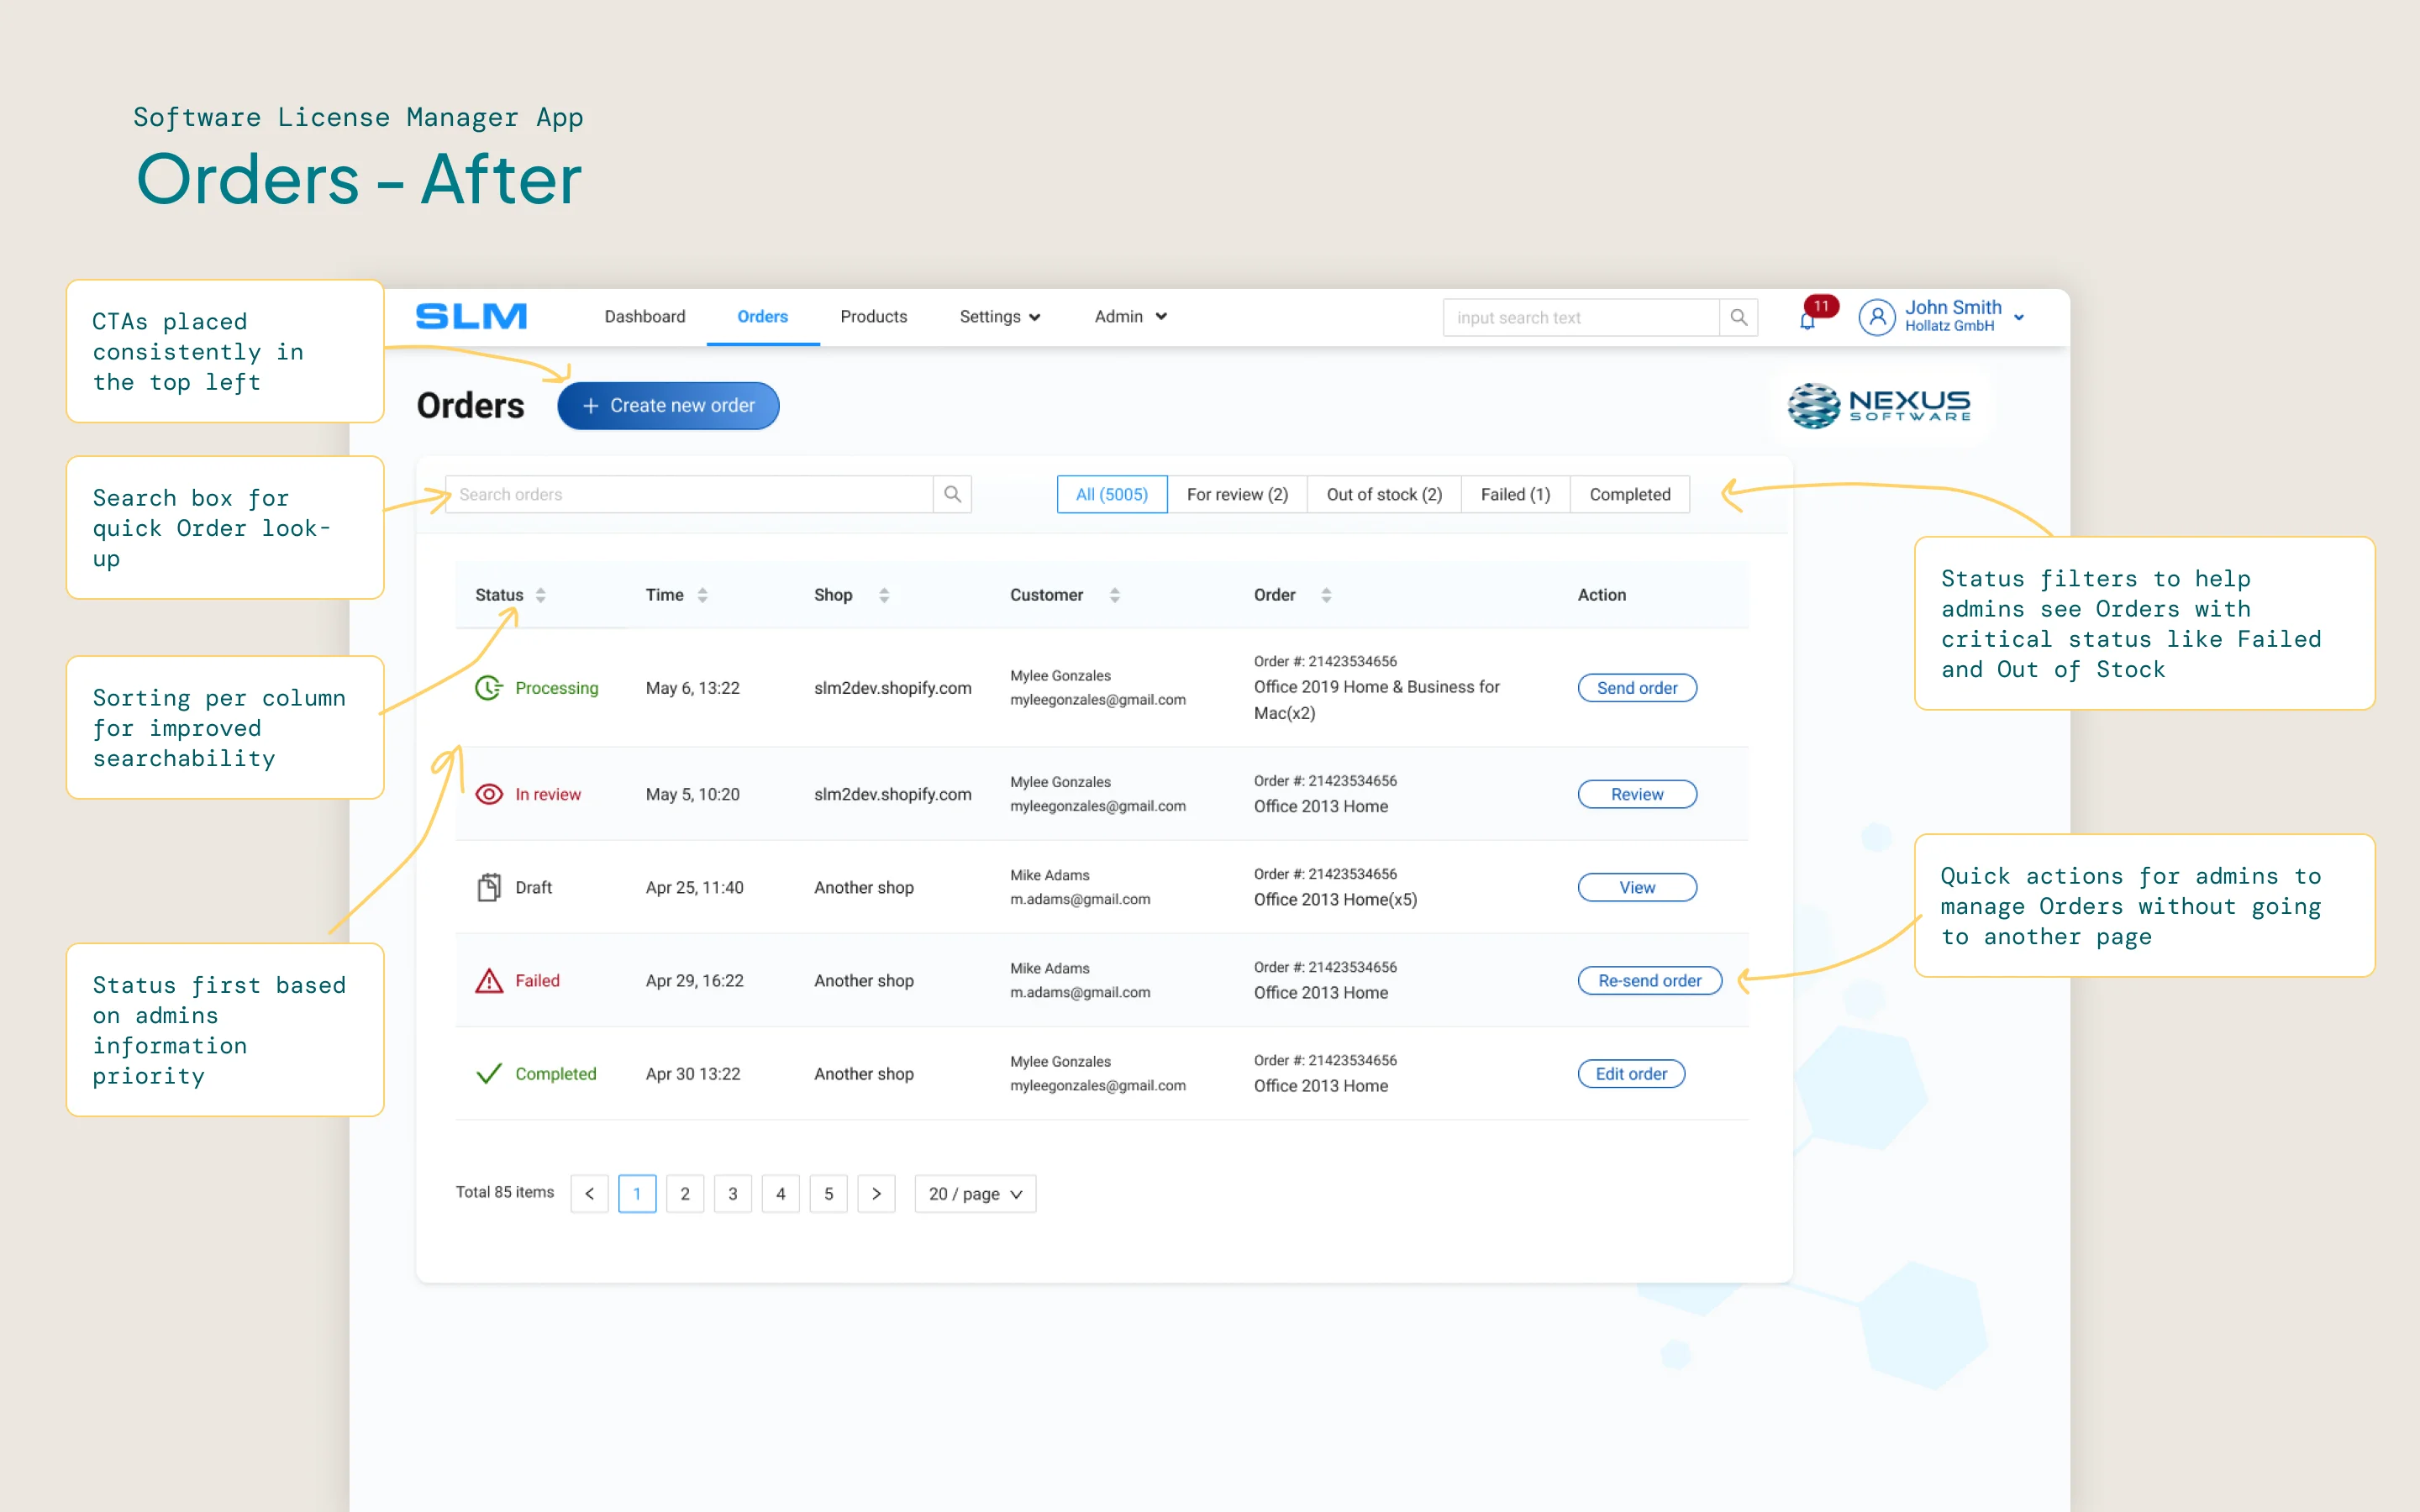Select the Failed (1) filter tab
Image resolution: width=2420 pixels, height=1512 pixels.
pos(1515,494)
